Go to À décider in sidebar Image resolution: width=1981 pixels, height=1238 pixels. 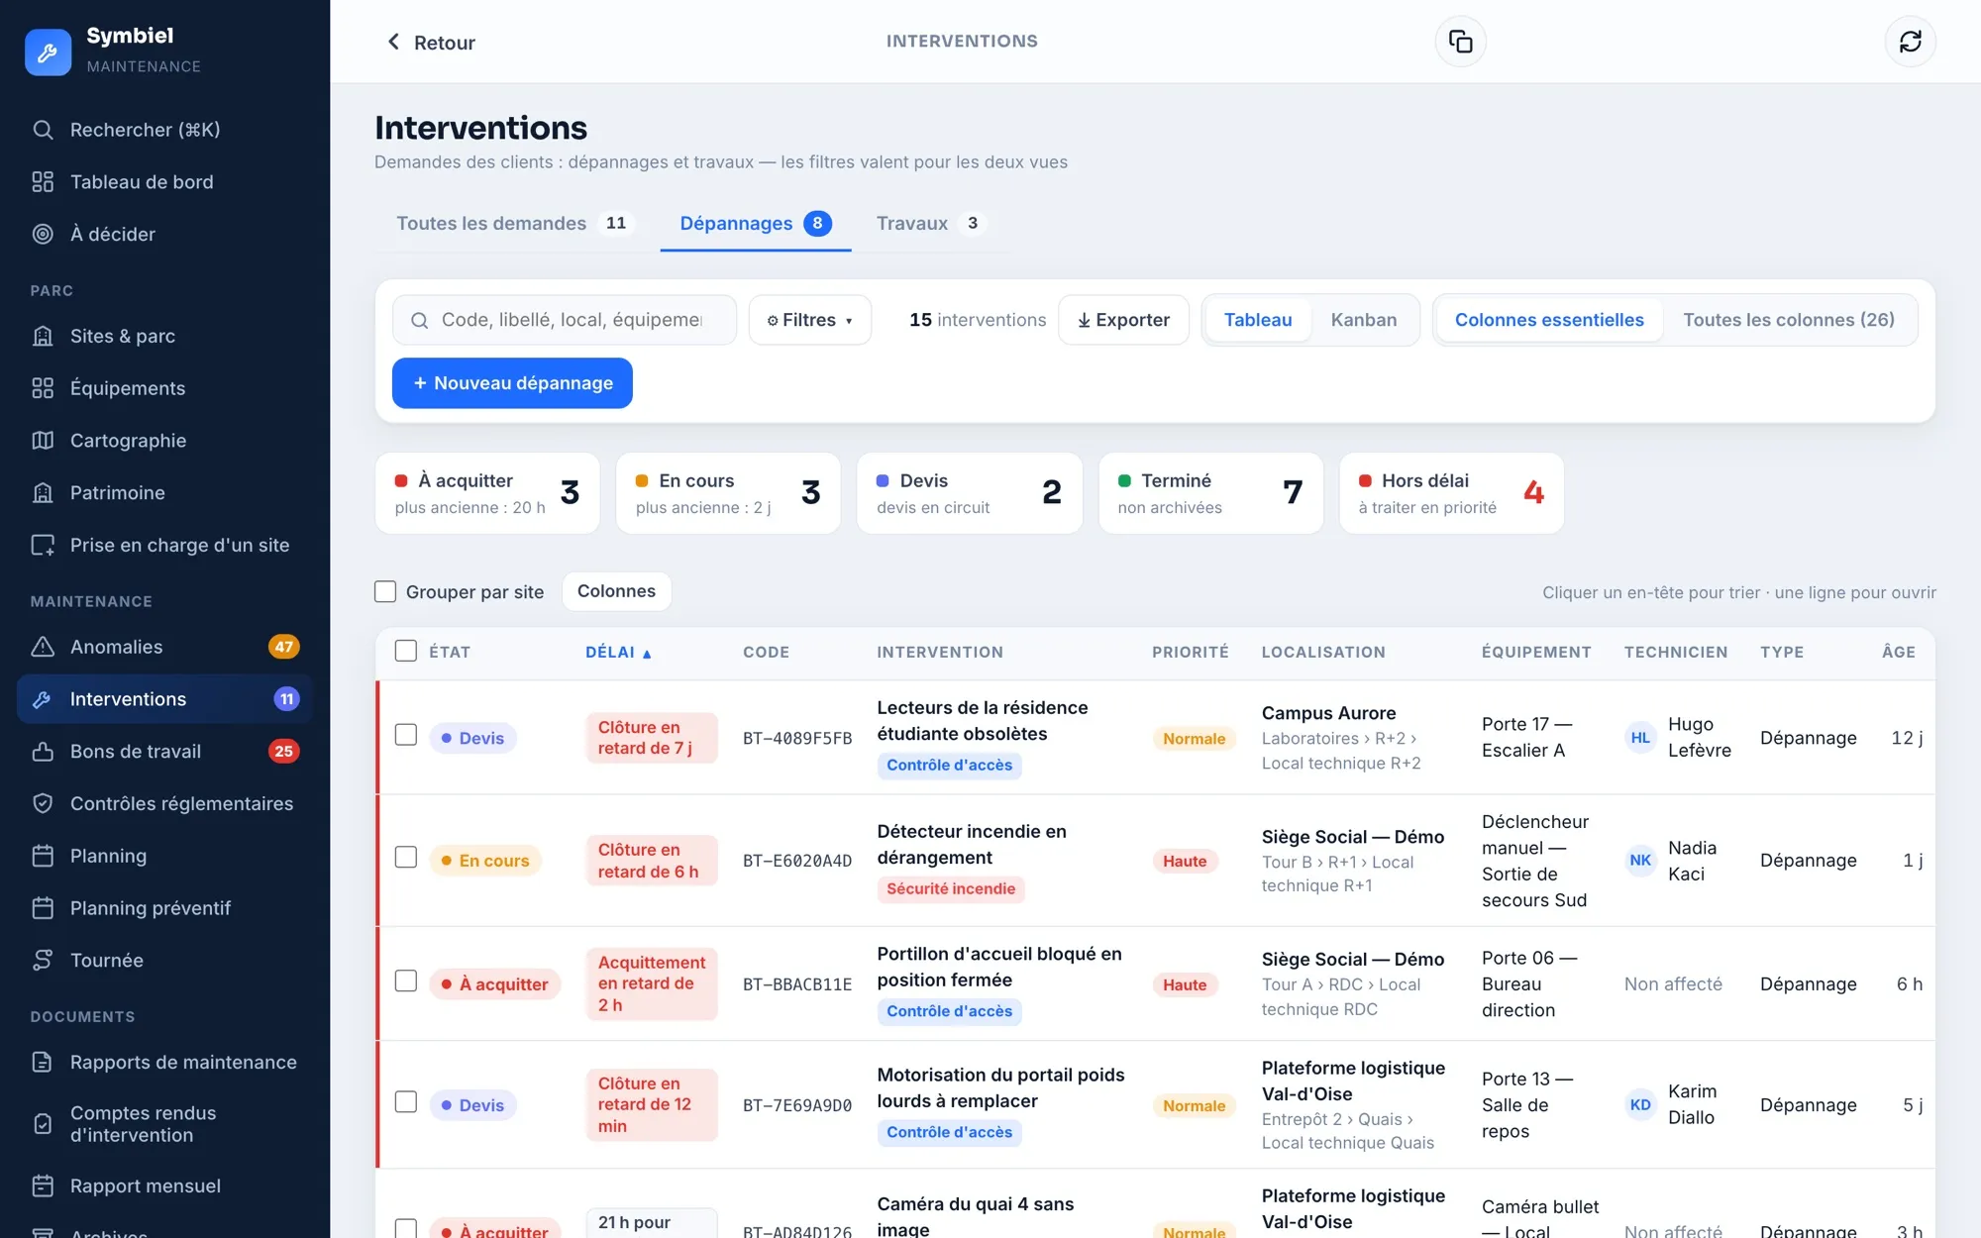click(164, 235)
